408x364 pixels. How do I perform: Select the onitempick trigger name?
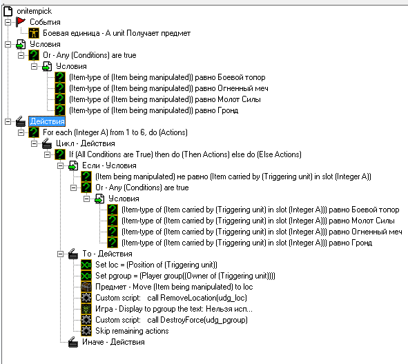coord(35,11)
